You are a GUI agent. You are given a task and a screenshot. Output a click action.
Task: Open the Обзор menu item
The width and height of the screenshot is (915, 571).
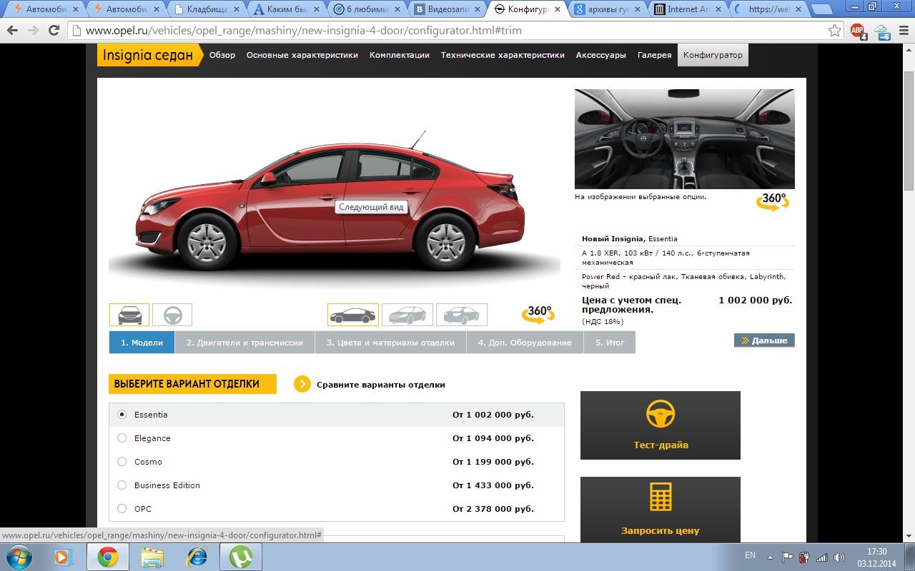click(x=222, y=55)
